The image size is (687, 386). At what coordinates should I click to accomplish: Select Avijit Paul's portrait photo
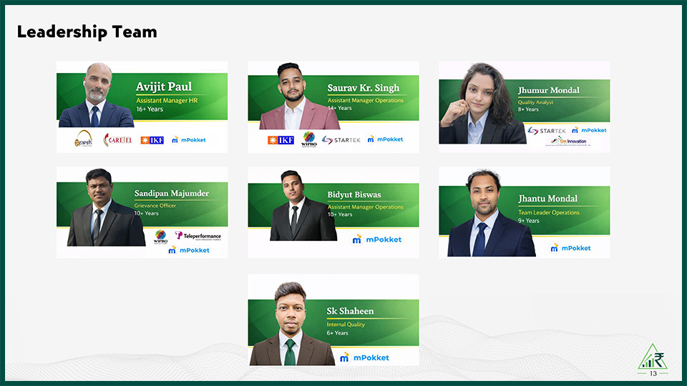[97, 95]
